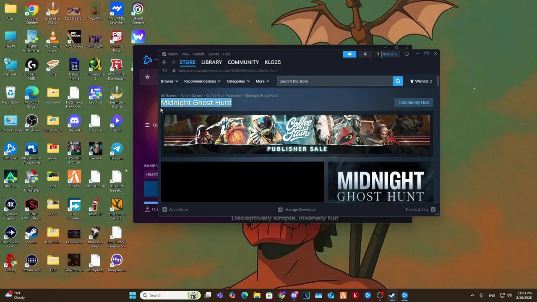Open the KLO25 account dropdown
This screenshot has width=537, height=302.
click(390, 54)
